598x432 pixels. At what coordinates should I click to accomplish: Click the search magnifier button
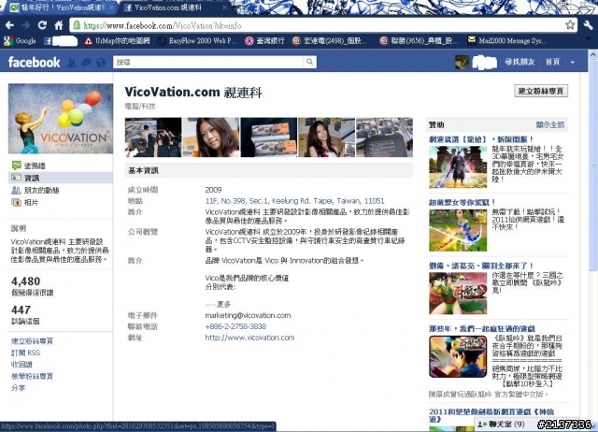(x=309, y=62)
